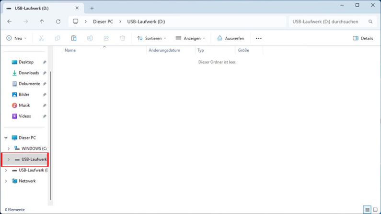381x214 pixels.
Task: Click Dieser PC in address breadcrumb
Action: point(103,21)
